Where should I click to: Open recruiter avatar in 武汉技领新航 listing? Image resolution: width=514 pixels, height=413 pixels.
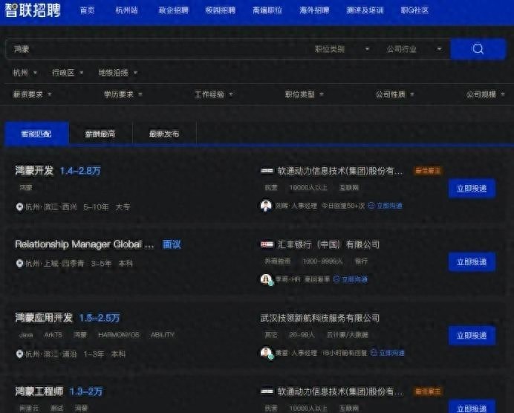[x=266, y=353]
